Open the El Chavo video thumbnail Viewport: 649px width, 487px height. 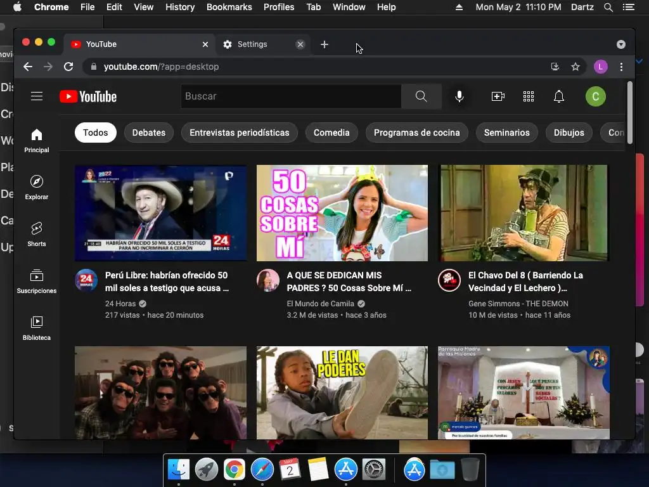[x=524, y=213]
